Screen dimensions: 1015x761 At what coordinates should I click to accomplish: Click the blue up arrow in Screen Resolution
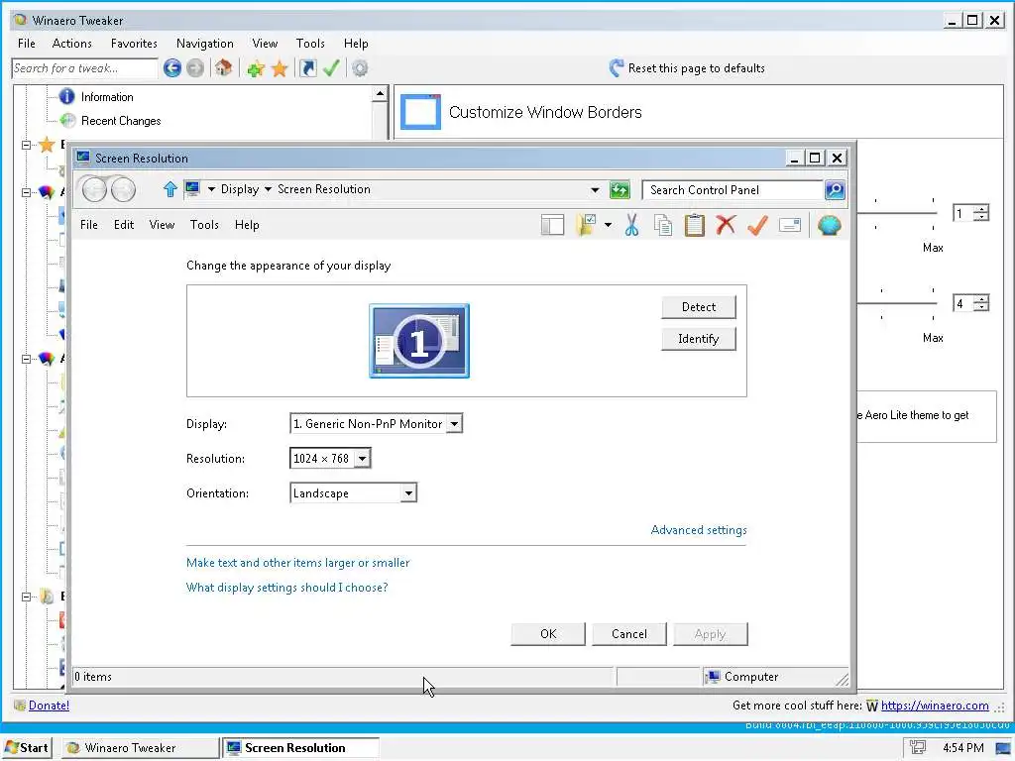coord(170,189)
